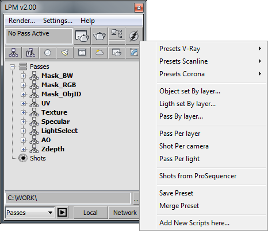
Task: Click the Local render button
Action: point(90,213)
